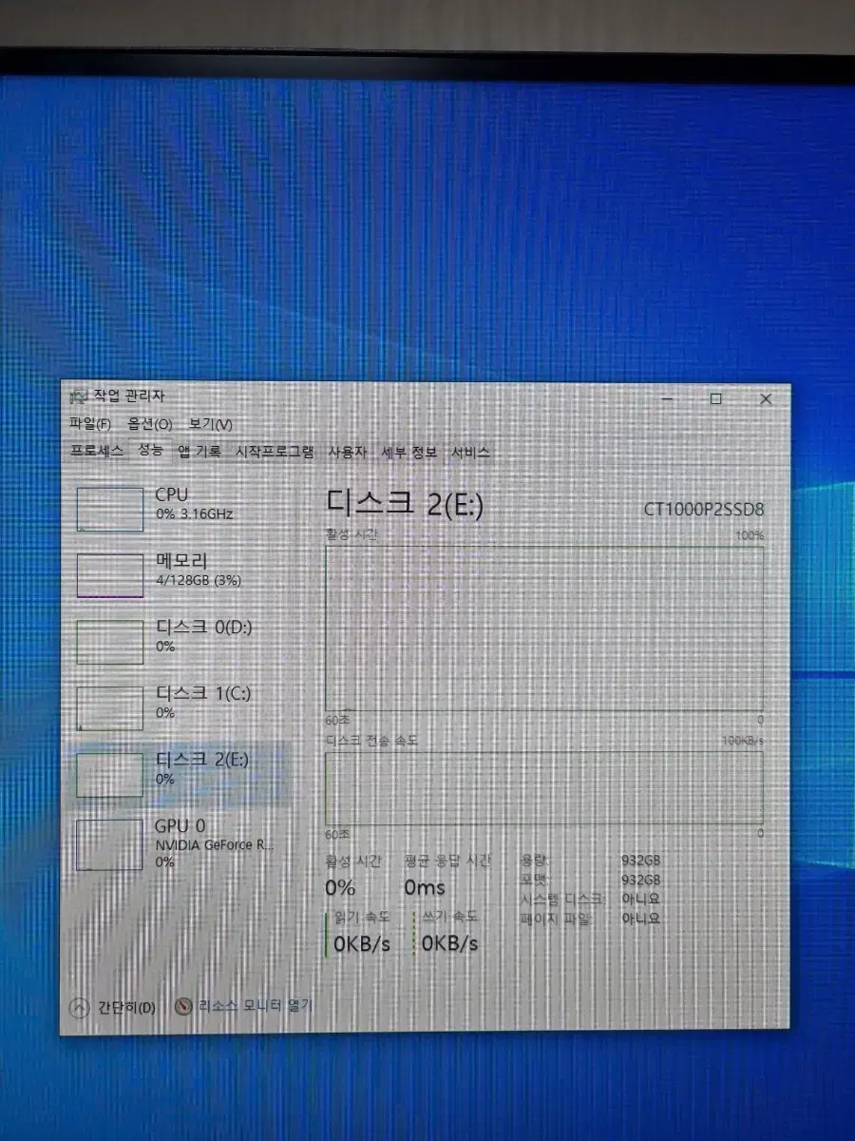Switch to the 앱 기록 tab
The height and width of the screenshot is (1141, 855).
click(199, 453)
